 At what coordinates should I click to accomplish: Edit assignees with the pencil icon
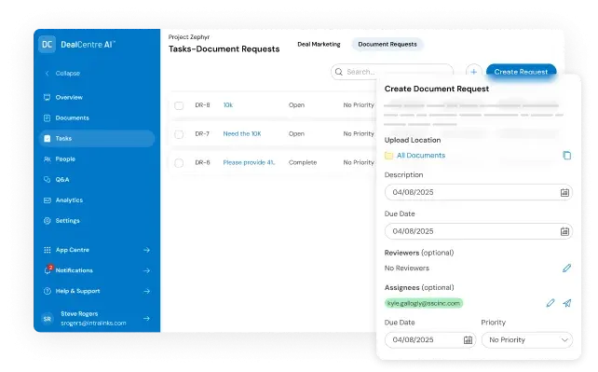tap(550, 303)
